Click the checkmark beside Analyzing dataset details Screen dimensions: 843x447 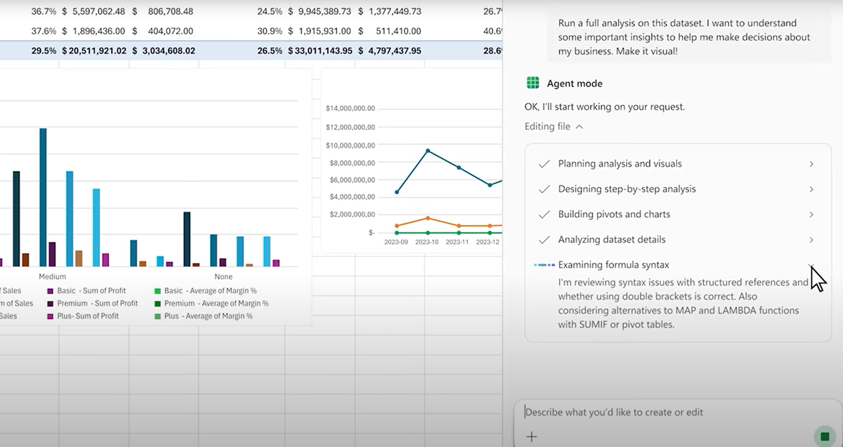[x=543, y=240]
